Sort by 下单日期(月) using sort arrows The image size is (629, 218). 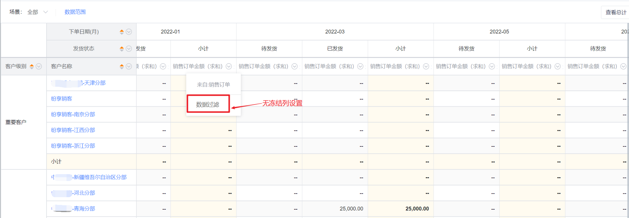pyautogui.click(x=122, y=32)
